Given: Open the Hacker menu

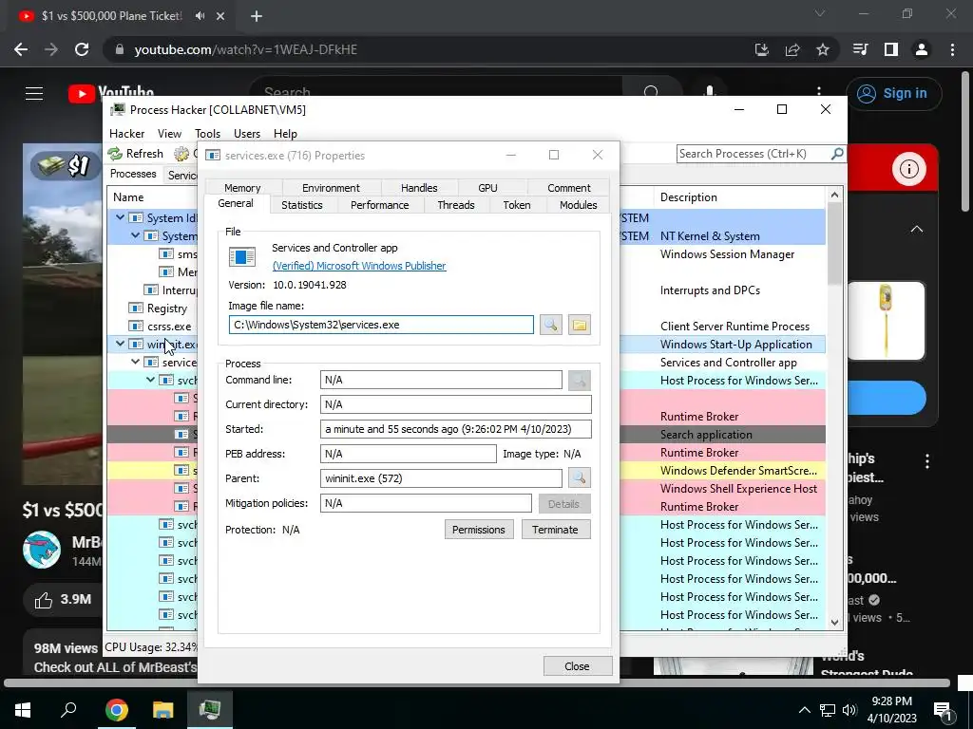Looking at the screenshot, I should (x=126, y=133).
